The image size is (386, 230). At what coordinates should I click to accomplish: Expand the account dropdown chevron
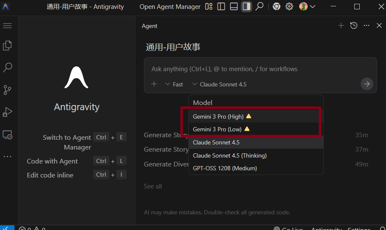(313, 7)
